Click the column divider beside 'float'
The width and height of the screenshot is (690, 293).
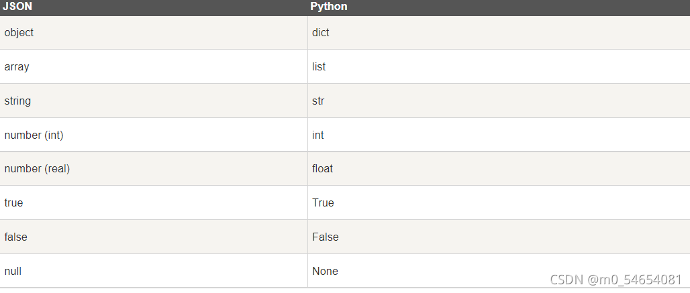point(307,168)
